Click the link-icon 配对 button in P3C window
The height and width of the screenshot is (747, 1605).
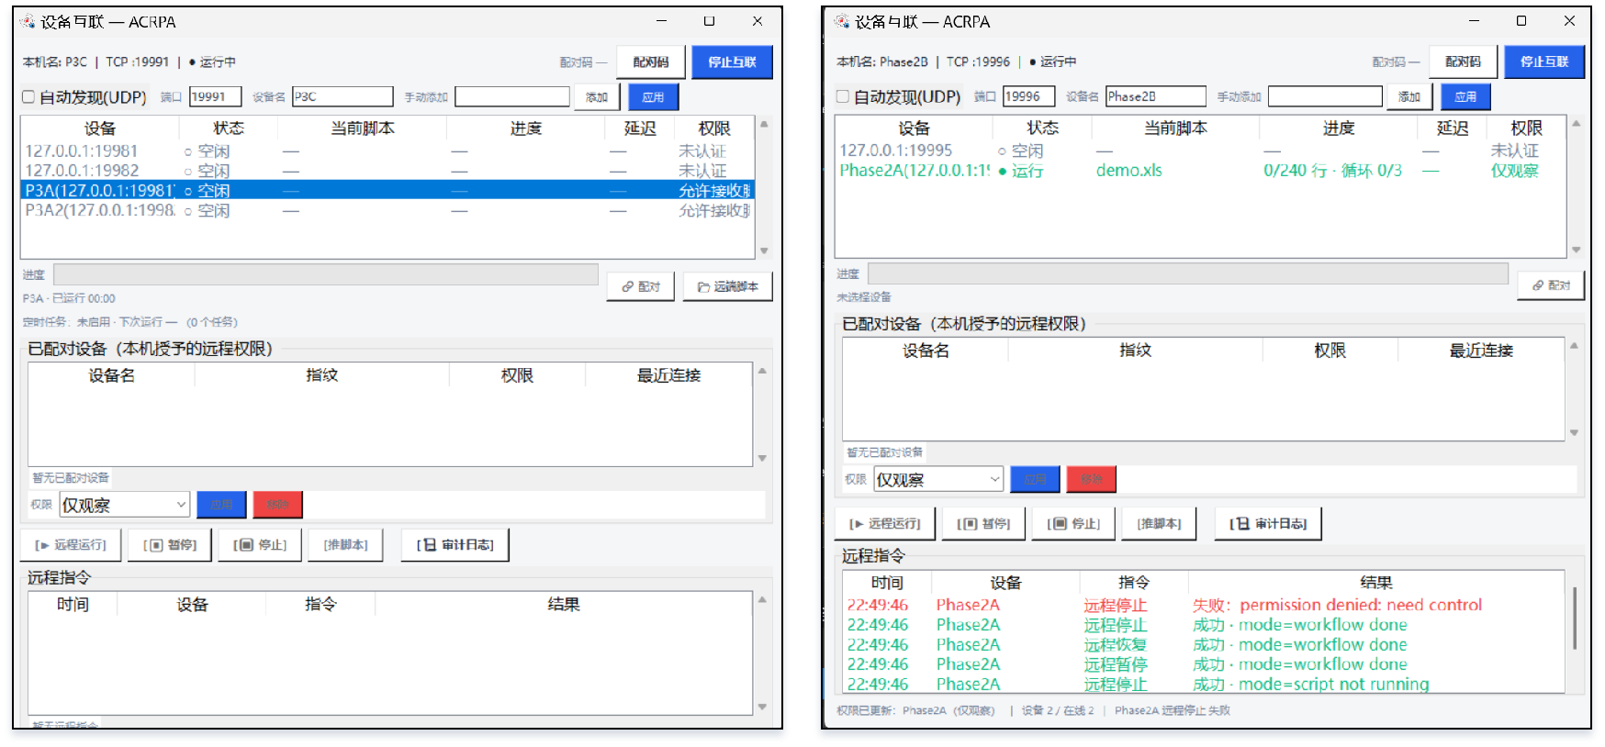pos(641,287)
